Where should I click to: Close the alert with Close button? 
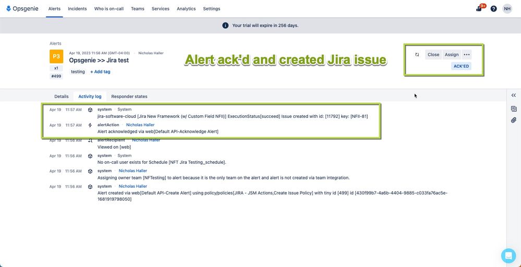tap(433, 54)
